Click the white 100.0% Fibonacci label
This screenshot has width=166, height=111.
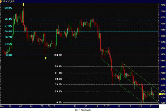point(58,55)
